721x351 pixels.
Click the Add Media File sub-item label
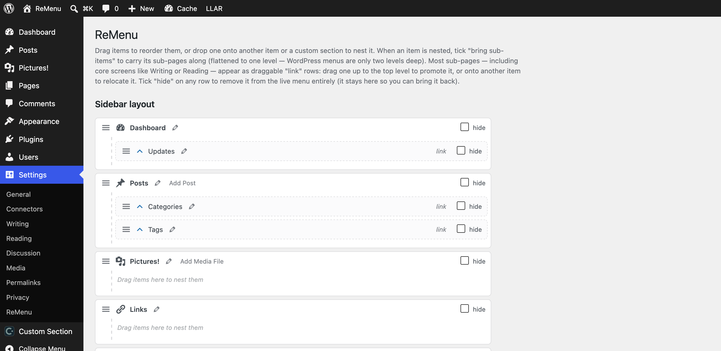pyautogui.click(x=202, y=261)
